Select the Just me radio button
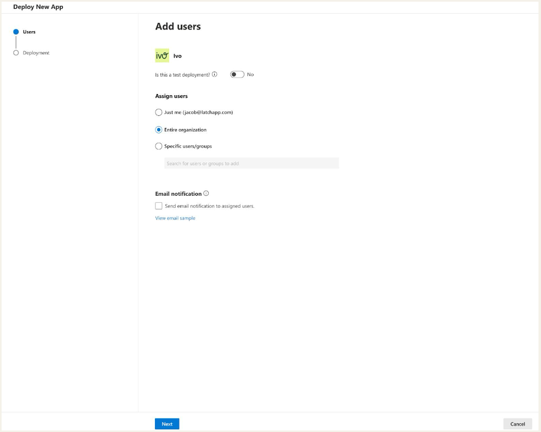 pos(159,113)
